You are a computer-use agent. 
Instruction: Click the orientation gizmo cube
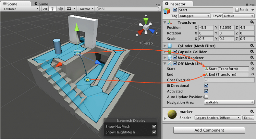coord(146,27)
